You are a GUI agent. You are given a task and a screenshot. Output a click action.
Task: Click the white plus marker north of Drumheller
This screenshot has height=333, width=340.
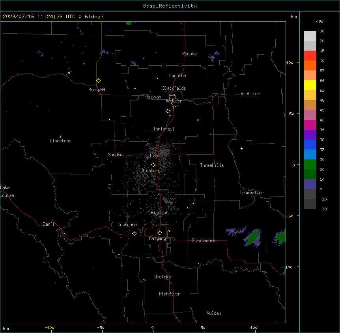click(241, 148)
